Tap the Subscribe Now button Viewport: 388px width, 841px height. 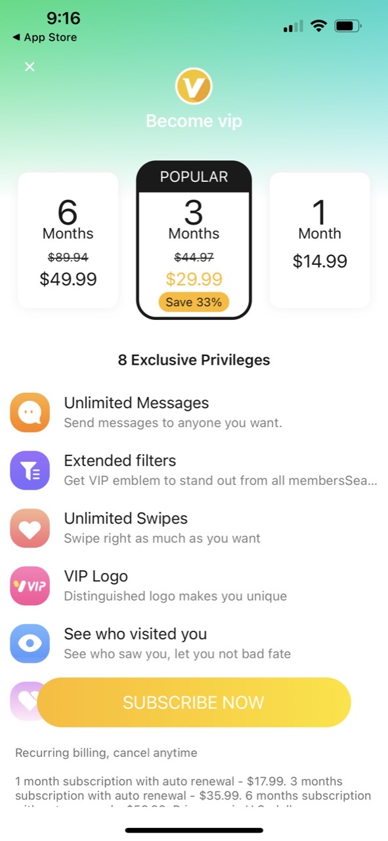point(194,702)
